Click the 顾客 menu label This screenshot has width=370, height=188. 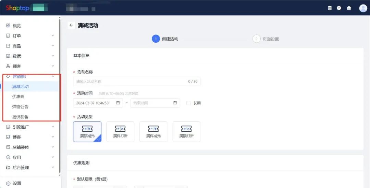click(16, 66)
